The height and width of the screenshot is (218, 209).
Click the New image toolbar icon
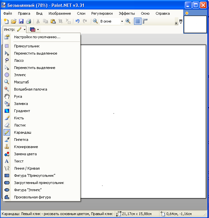point(6,21)
